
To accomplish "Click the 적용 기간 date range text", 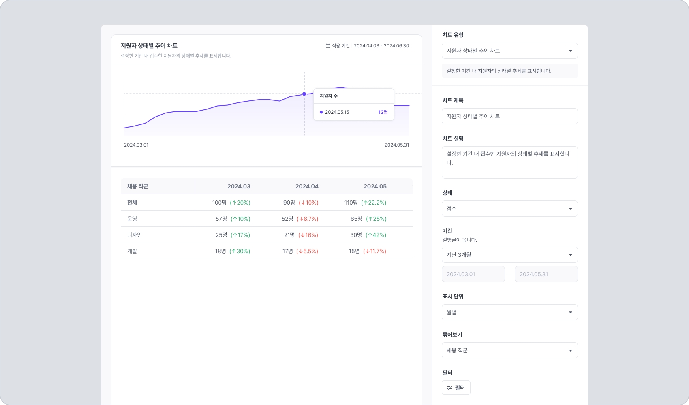I will (x=381, y=46).
